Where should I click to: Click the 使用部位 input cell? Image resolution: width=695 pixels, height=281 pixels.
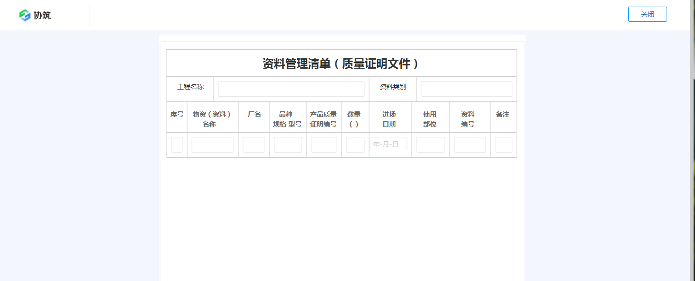point(430,145)
